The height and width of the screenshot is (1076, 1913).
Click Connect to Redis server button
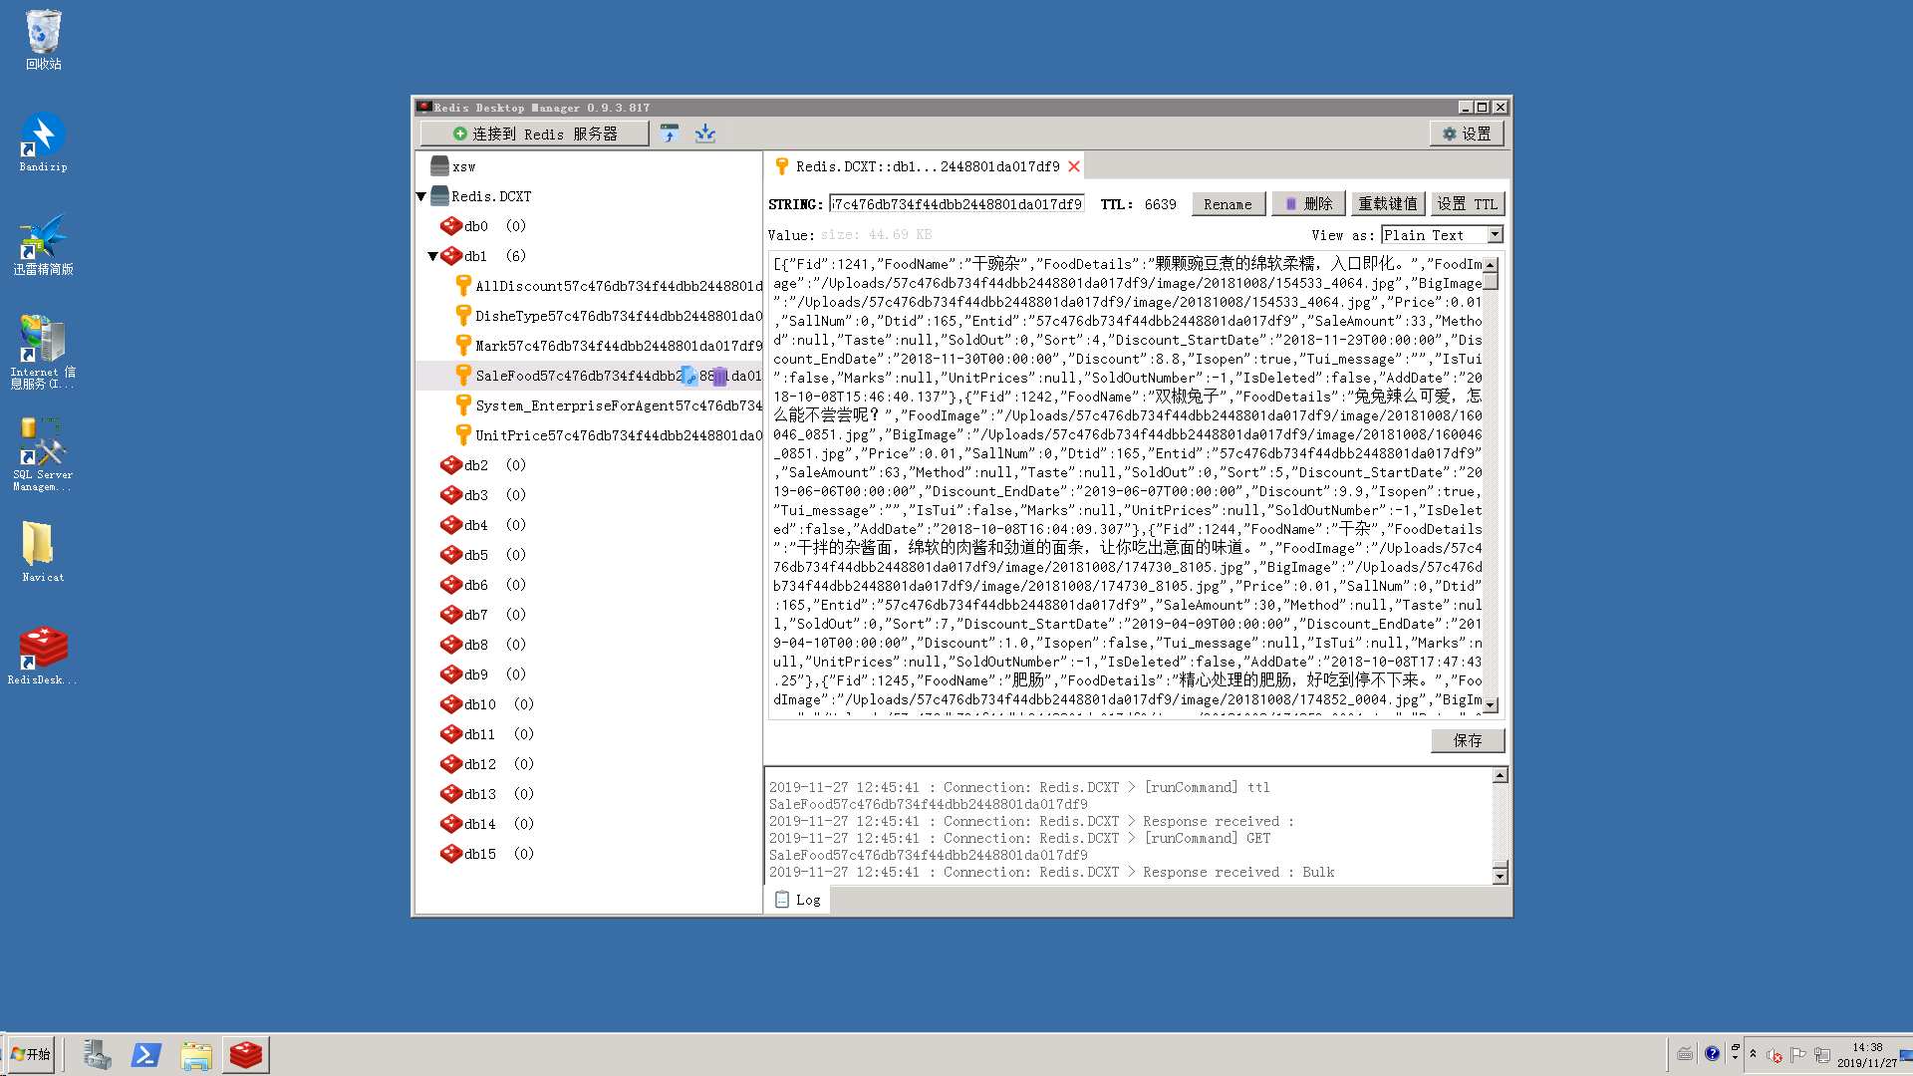(x=535, y=134)
